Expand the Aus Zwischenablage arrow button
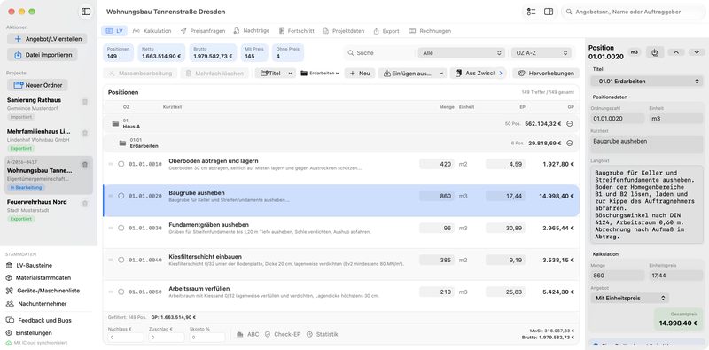 pyautogui.click(x=501, y=73)
